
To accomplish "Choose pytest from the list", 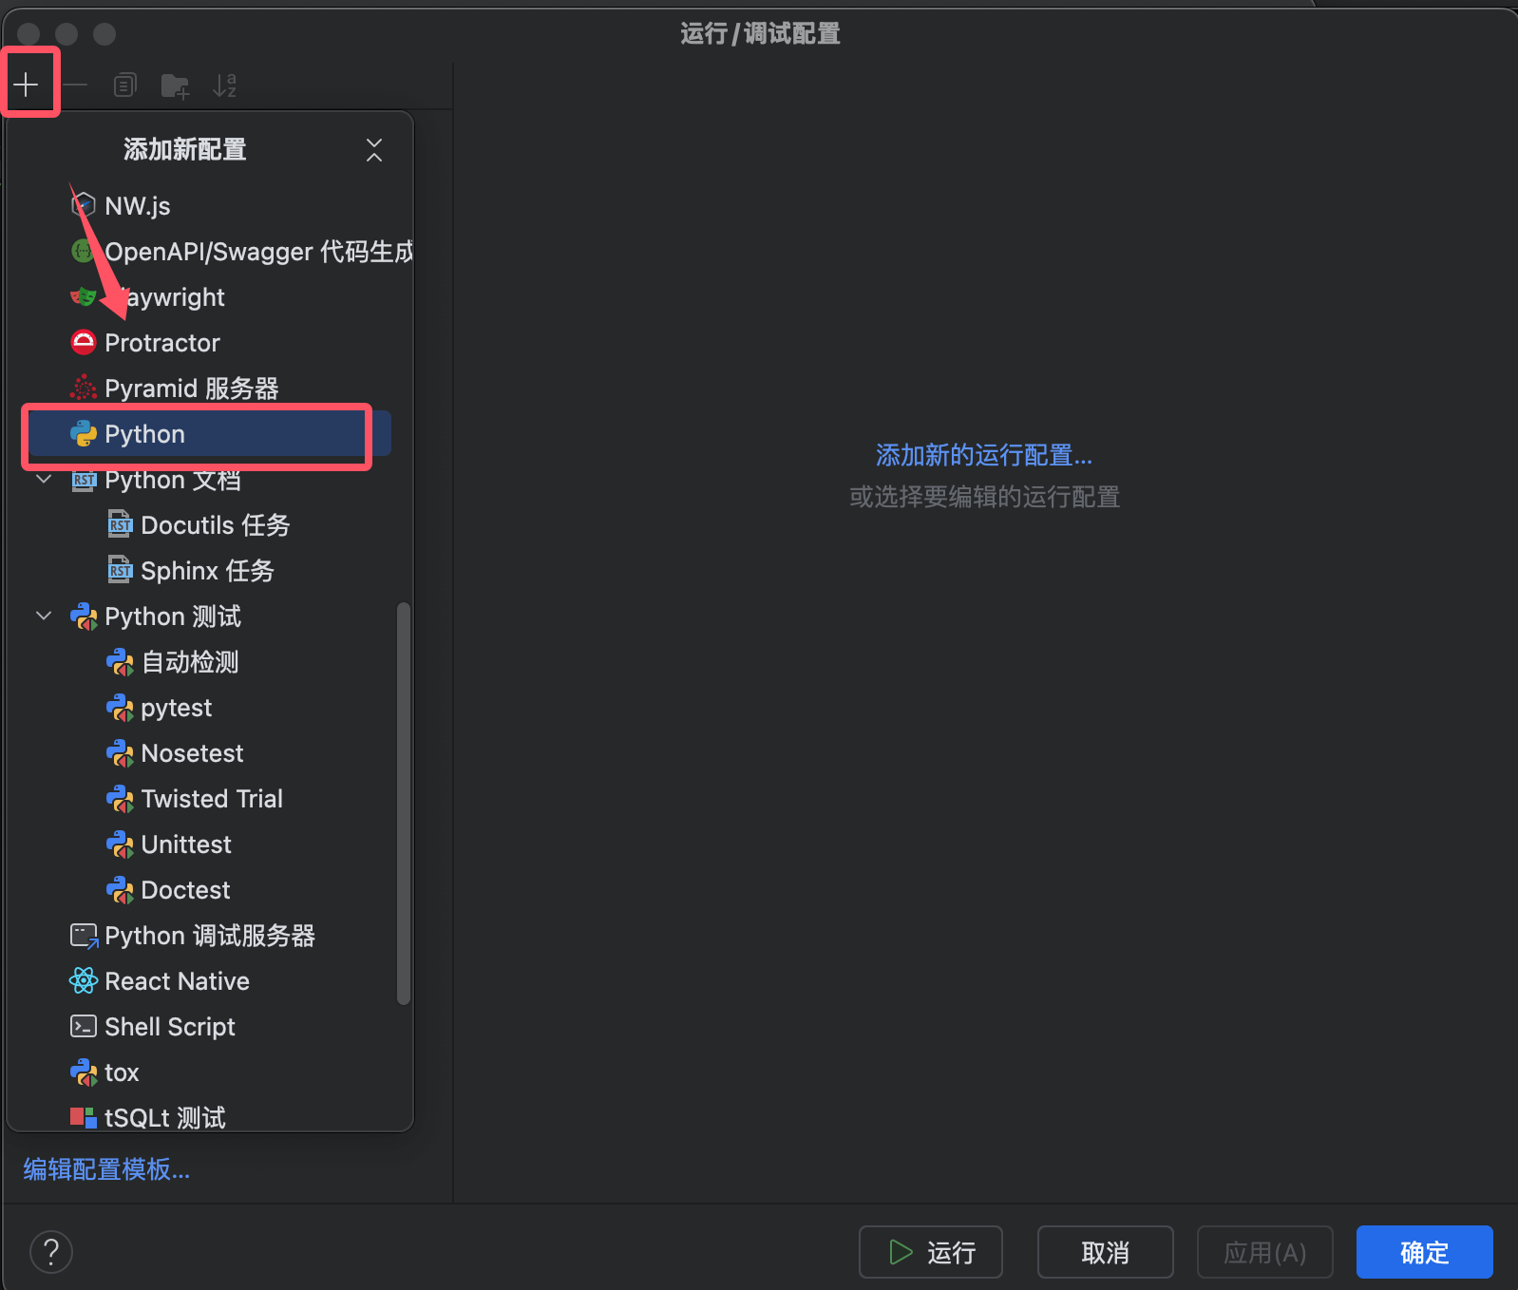I will (176, 708).
